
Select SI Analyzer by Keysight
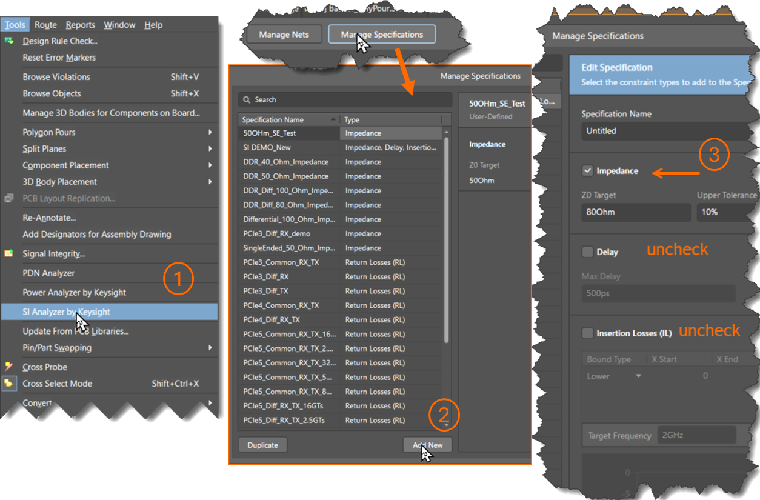coord(109,312)
